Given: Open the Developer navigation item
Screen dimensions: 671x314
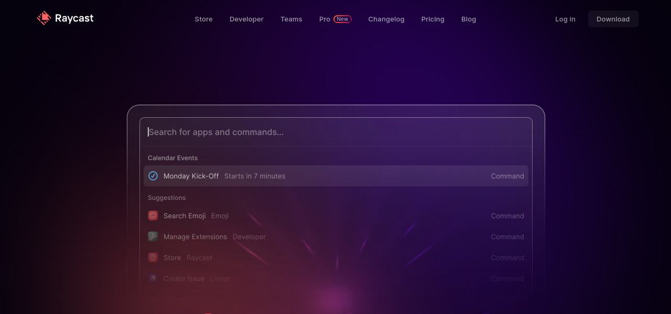Looking at the screenshot, I should (x=246, y=19).
